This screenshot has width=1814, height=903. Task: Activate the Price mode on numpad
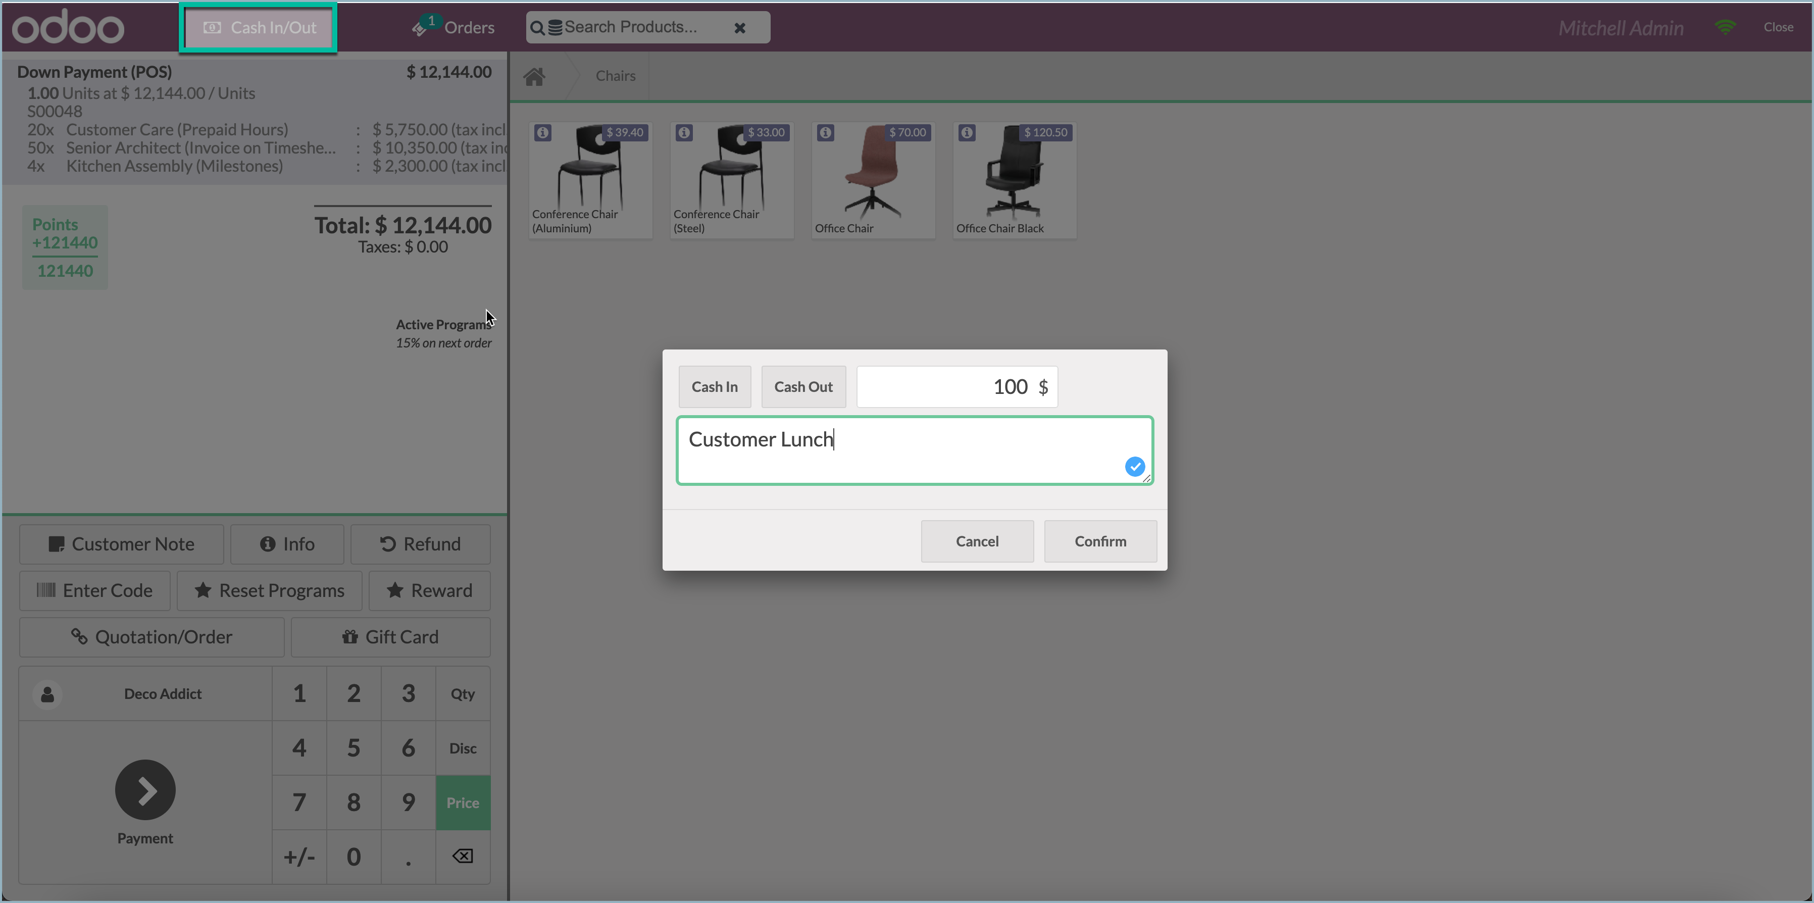pyautogui.click(x=463, y=803)
